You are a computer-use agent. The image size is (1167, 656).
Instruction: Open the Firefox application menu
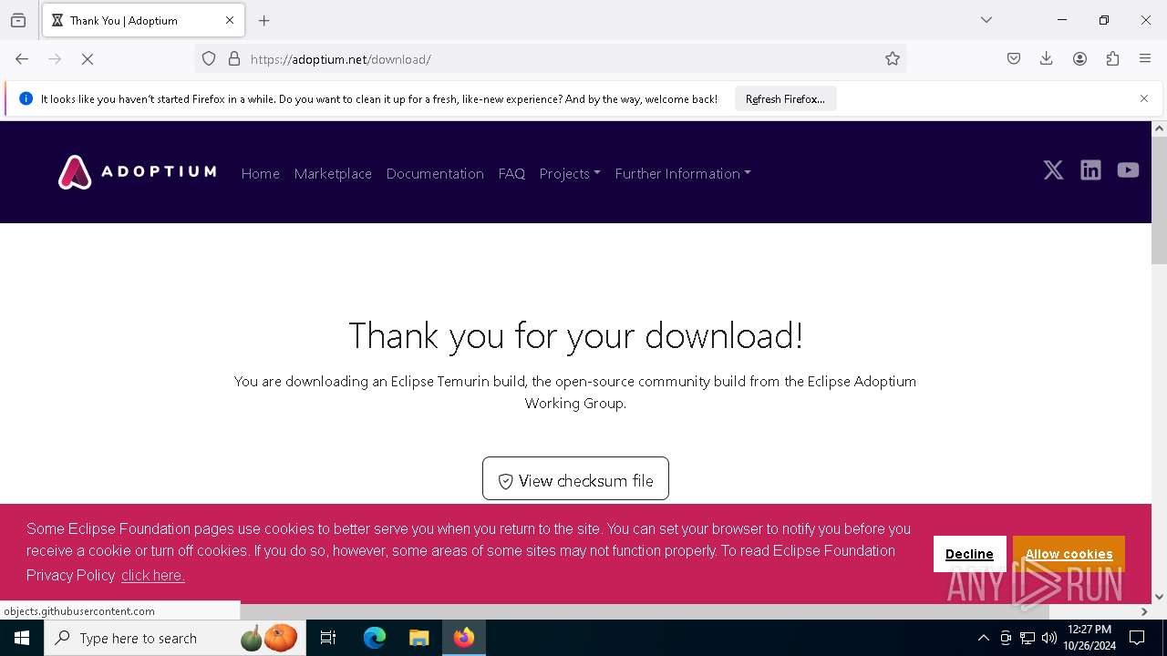coord(1145,59)
